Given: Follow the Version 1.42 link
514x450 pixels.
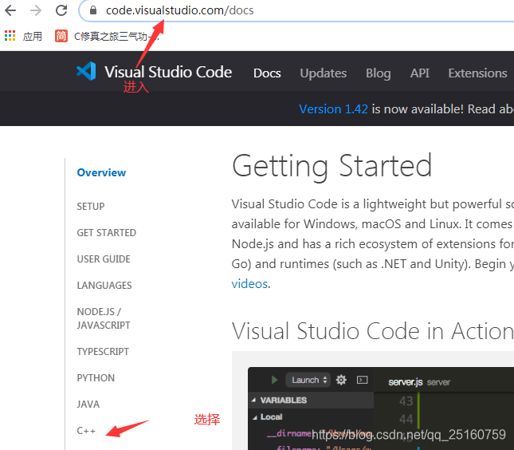Looking at the screenshot, I should point(333,109).
